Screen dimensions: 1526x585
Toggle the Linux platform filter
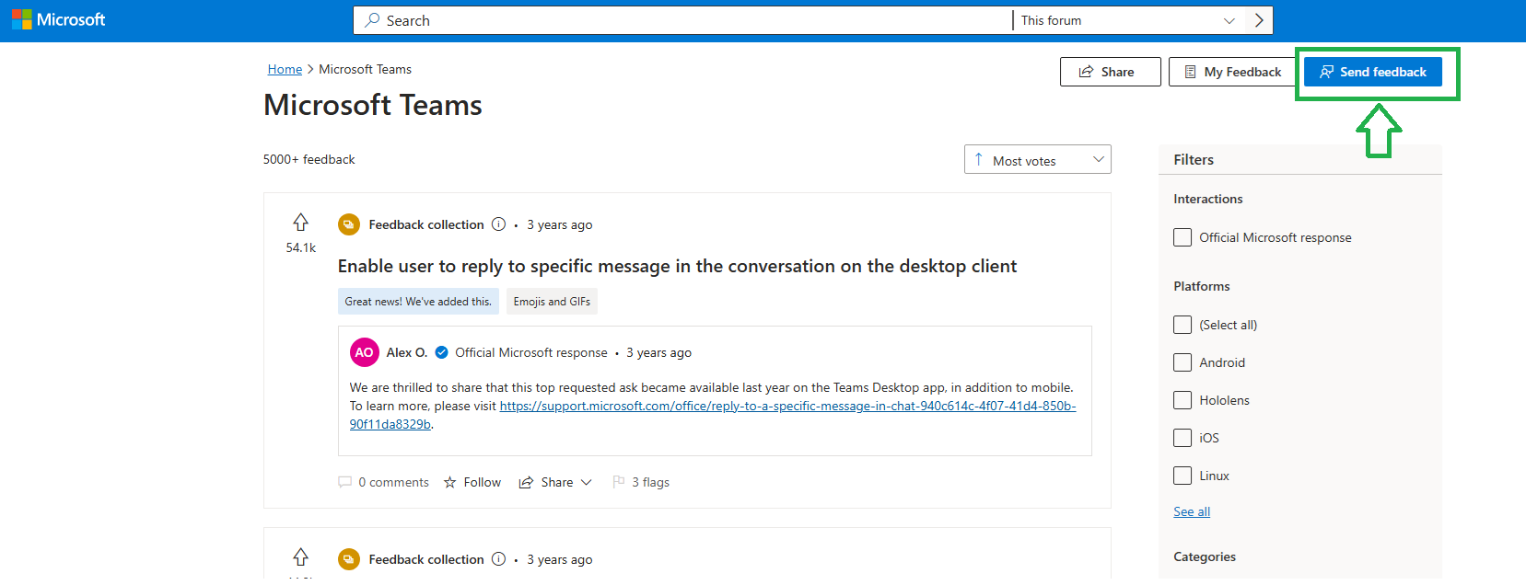[x=1182, y=476]
